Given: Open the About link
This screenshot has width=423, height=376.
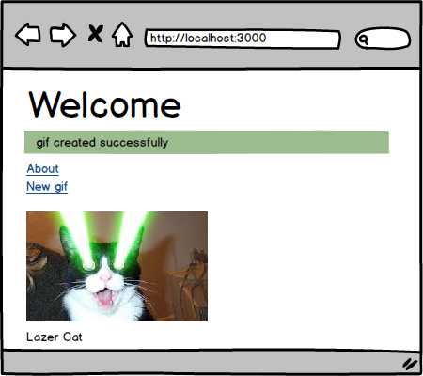Looking at the screenshot, I should pos(42,169).
